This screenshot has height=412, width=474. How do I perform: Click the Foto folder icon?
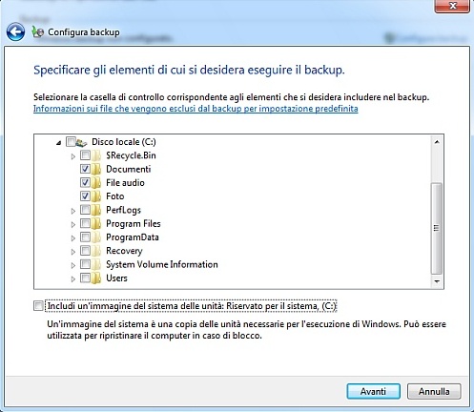coord(96,196)
